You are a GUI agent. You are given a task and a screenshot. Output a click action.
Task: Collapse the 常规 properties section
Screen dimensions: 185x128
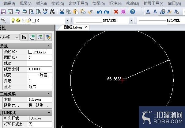coord(49,46)
